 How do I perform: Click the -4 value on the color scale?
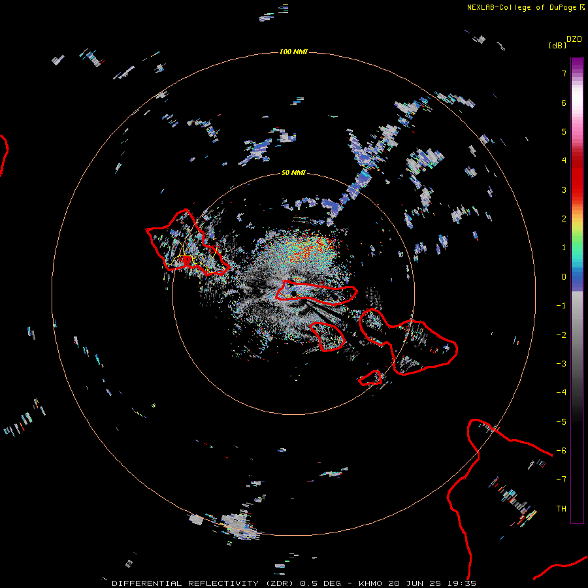coord(561,393)
